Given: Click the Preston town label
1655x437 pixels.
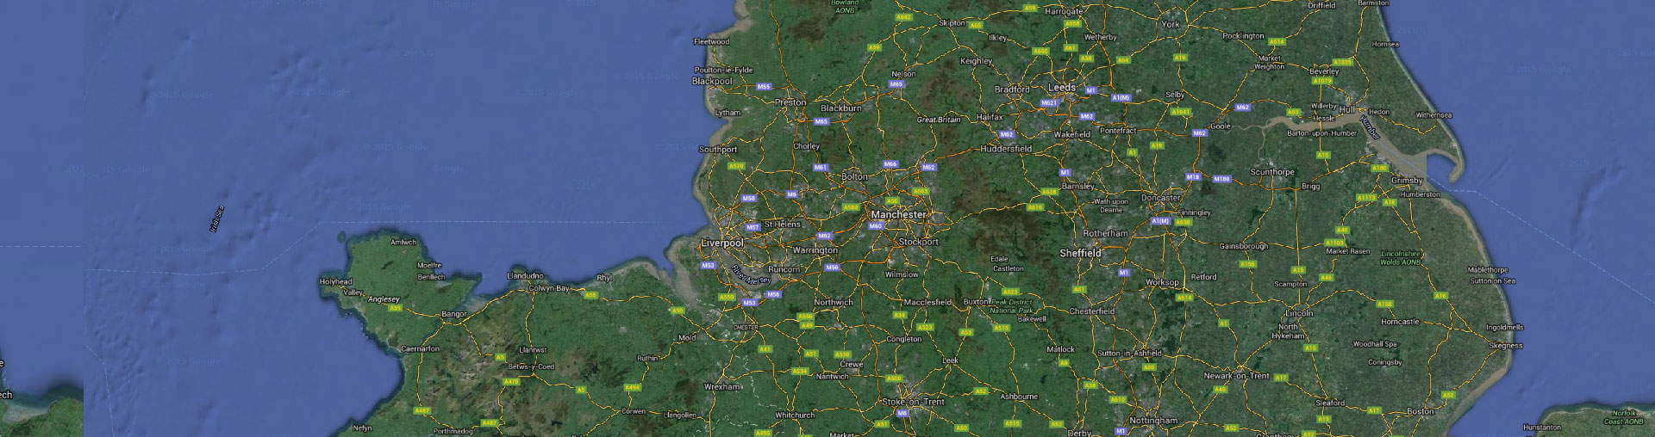Looking at the screenshot, I should click(790, 102).
